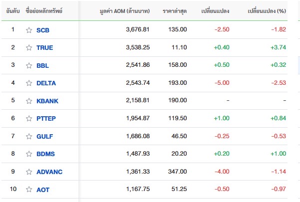Add DELTA to favorites via star

pyautogui.click(x=29, y=83)
